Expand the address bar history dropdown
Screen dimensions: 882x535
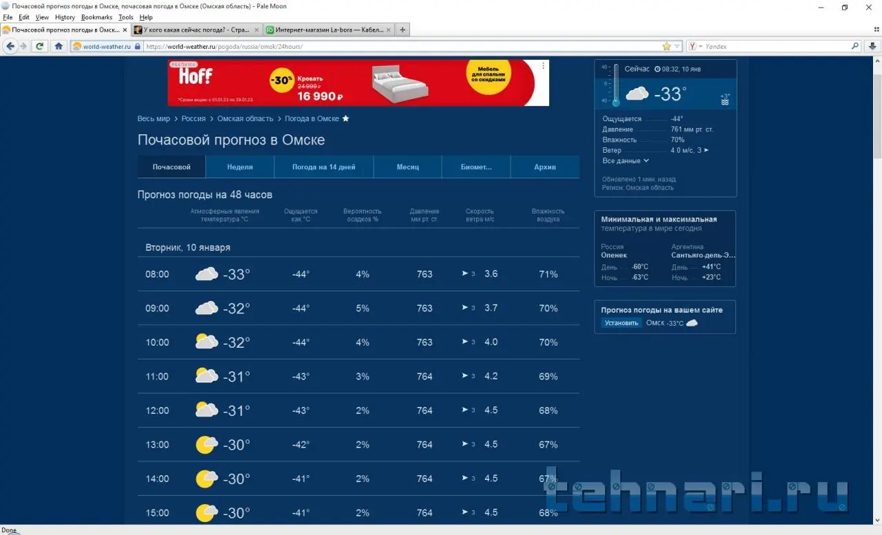coord(677,46)
